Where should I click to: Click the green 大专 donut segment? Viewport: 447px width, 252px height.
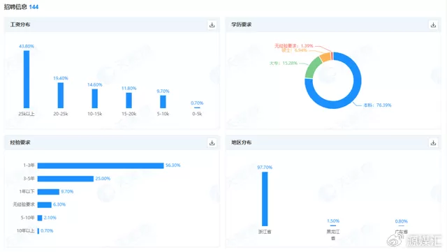click(x=312, y=68)
